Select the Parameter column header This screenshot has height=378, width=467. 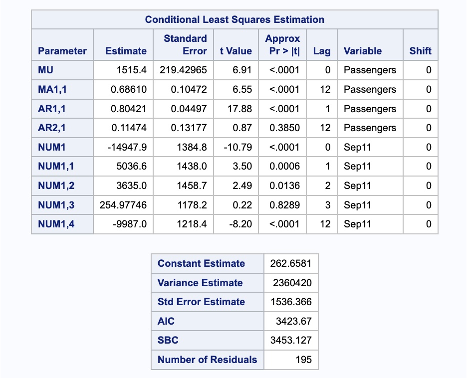click(x=62, y=51)
